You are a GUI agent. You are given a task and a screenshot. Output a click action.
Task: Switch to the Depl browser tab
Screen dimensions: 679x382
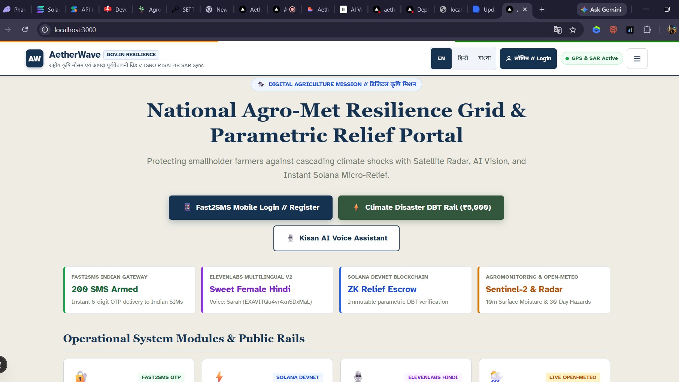(418, 9)
